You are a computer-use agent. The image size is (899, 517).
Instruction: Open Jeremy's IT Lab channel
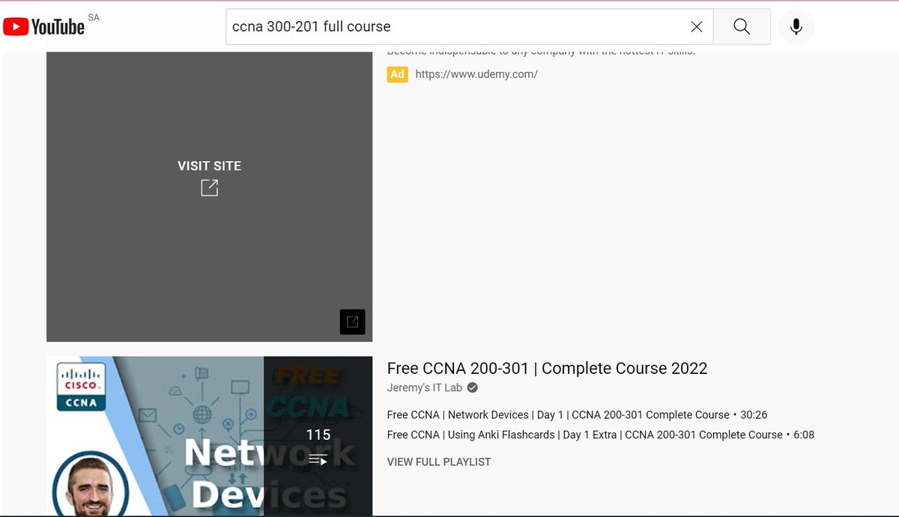tap(425, 387)
